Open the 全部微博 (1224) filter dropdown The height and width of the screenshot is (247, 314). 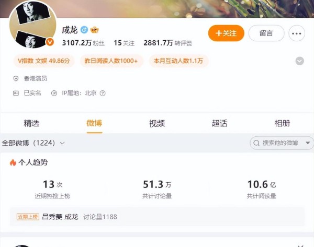(x=33, y=143)
